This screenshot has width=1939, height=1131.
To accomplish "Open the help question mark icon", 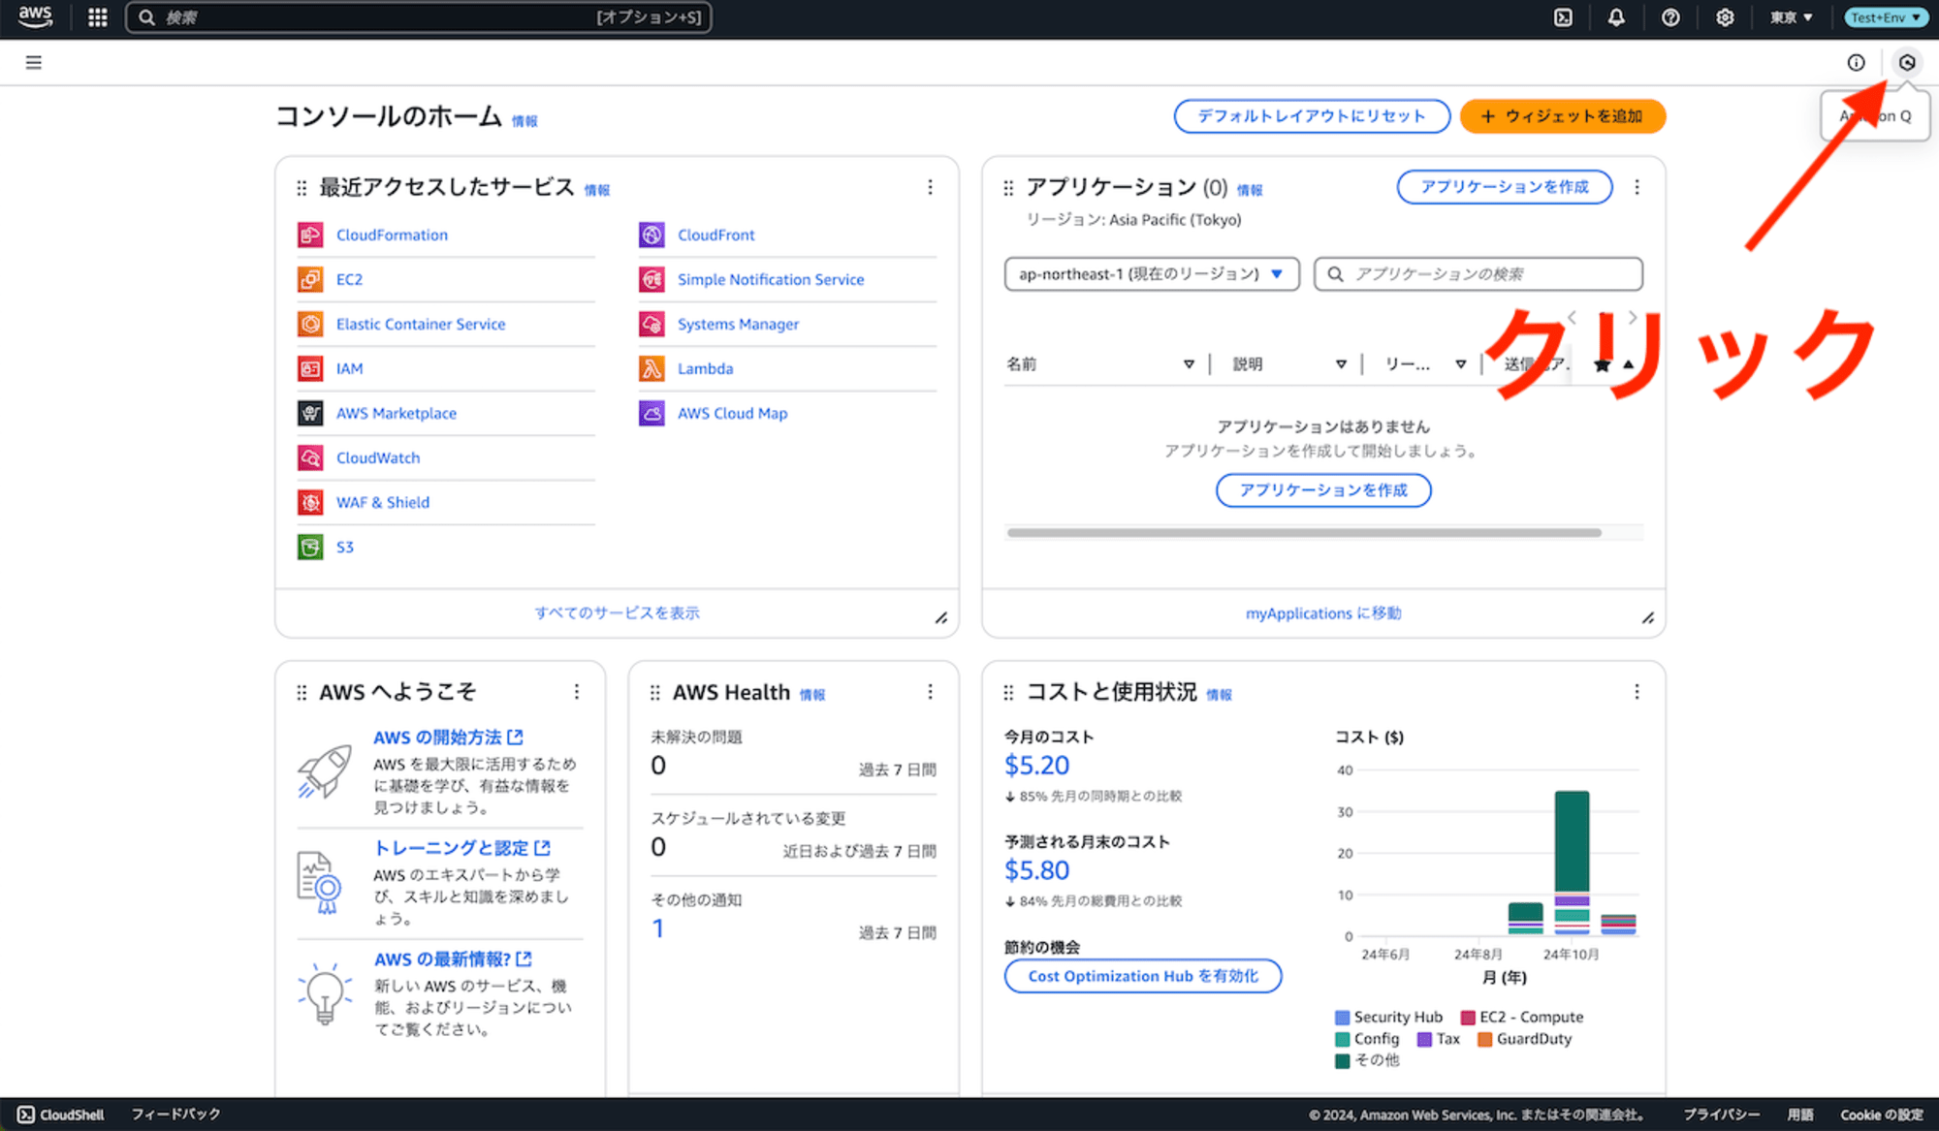I will point(1670,17).
